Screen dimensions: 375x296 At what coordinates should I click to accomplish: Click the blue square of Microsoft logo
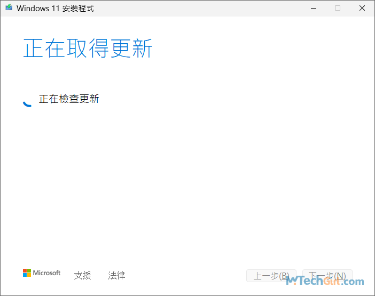coord(25,275)
